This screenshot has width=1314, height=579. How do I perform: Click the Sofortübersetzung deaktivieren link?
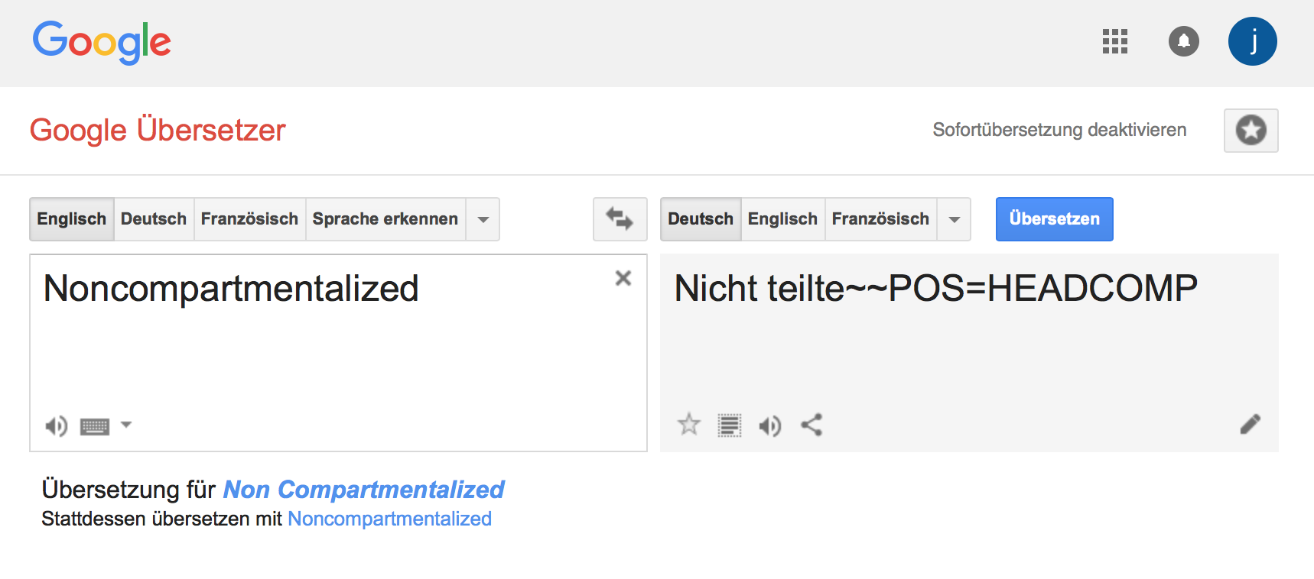point(1059,130)
